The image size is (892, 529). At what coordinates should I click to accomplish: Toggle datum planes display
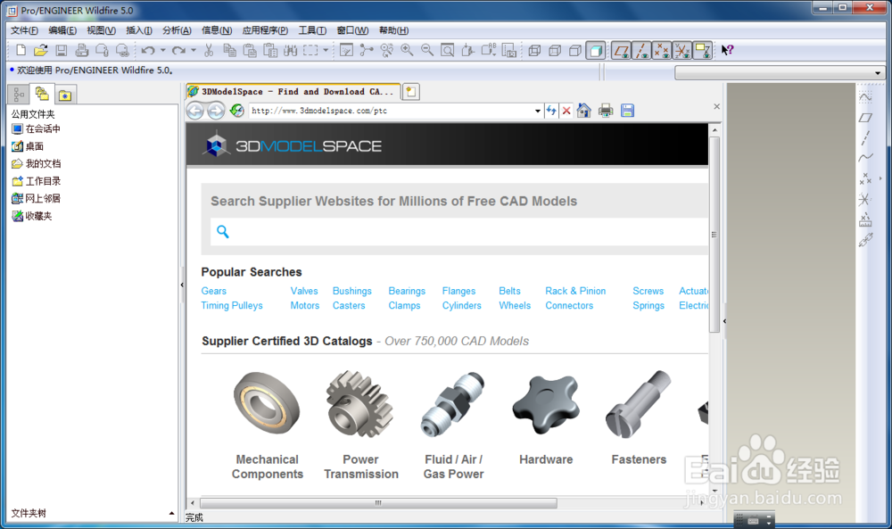(x=621, y=51)
